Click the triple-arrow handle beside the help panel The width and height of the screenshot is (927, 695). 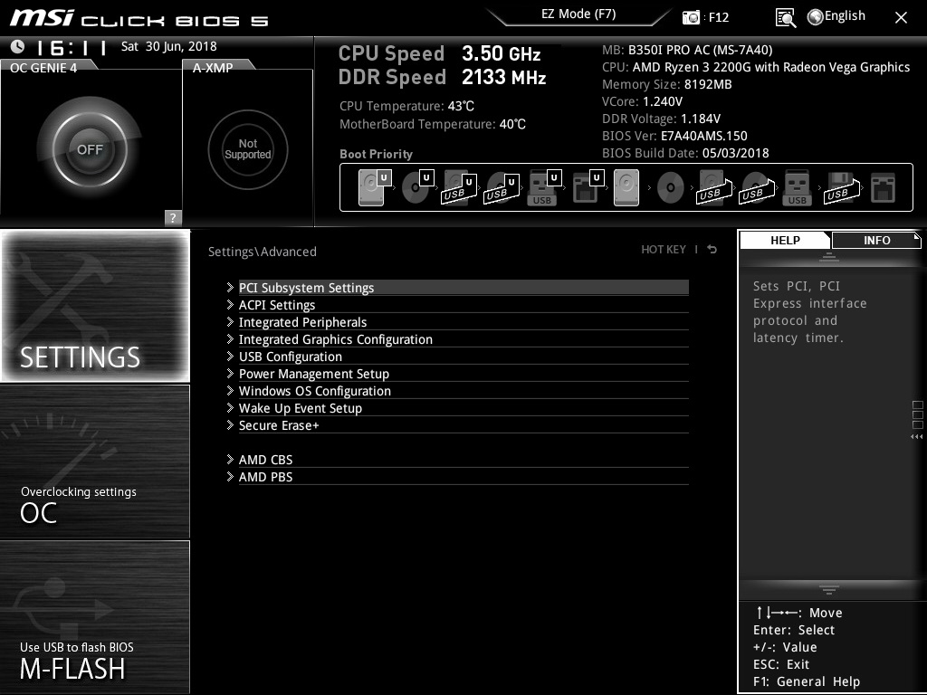[916, 437]
